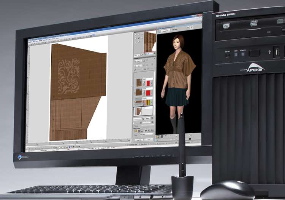Click the eyedropper icon in the tool options panel
This screenshot has height=200, width=285.
[135, 70]
